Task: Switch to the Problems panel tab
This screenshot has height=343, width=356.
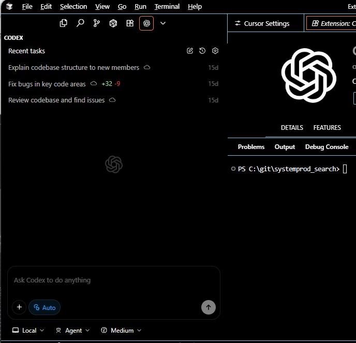Action: pyautogui.click(x=251, y=147)
